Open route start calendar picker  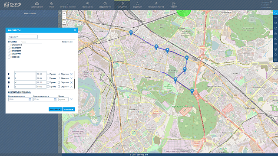[x=30, y=99]
